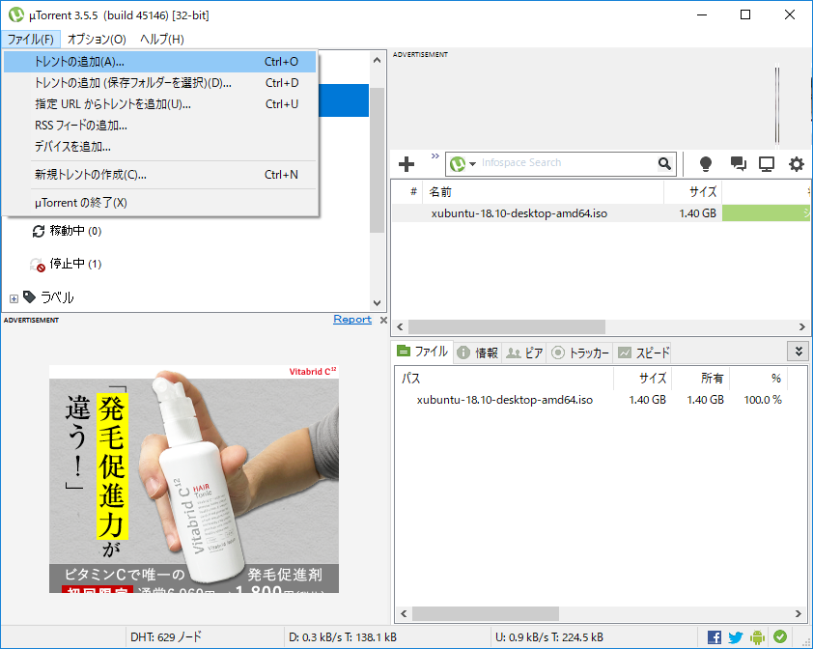Click the search magnifier icon
Image resolution: width=813 pixels, height=649 pixels.
[664, 163]
